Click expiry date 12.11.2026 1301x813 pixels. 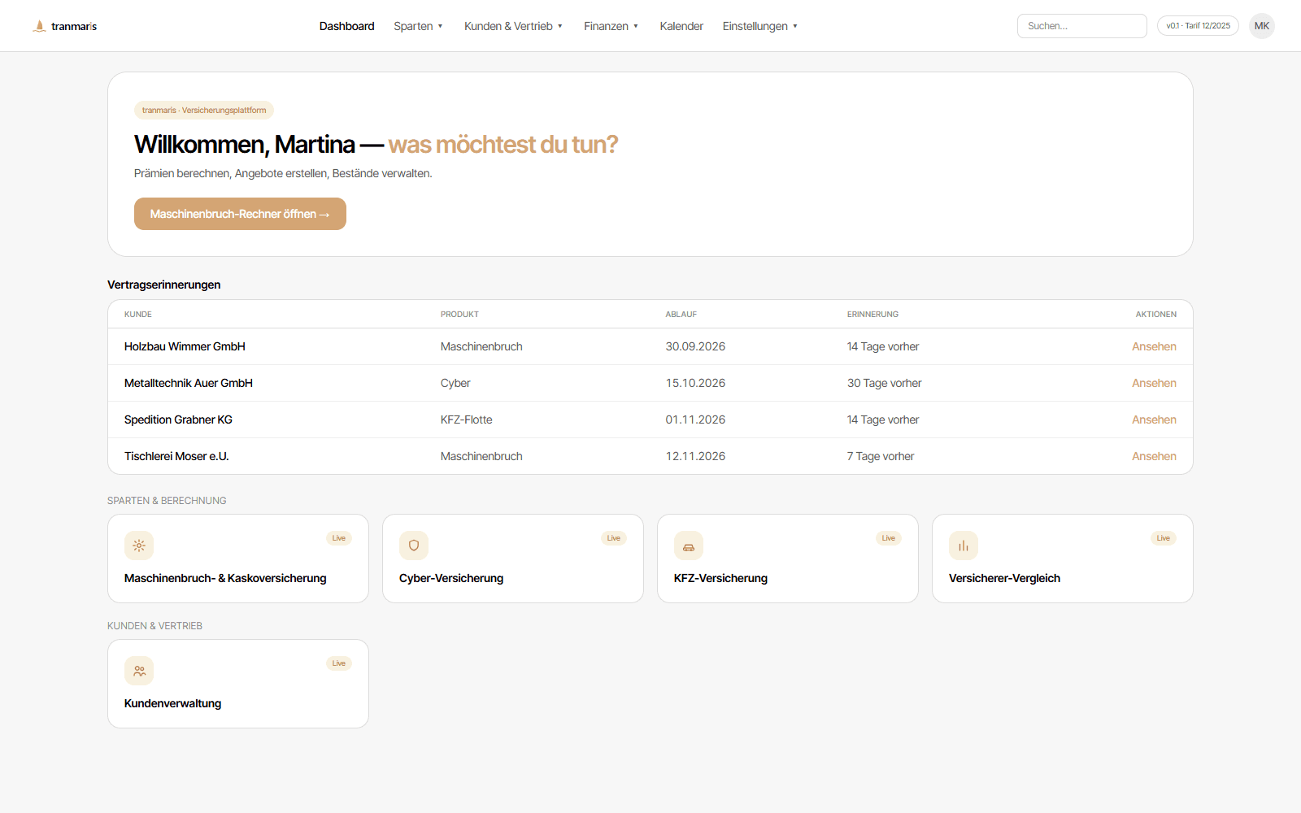point(695,456)
